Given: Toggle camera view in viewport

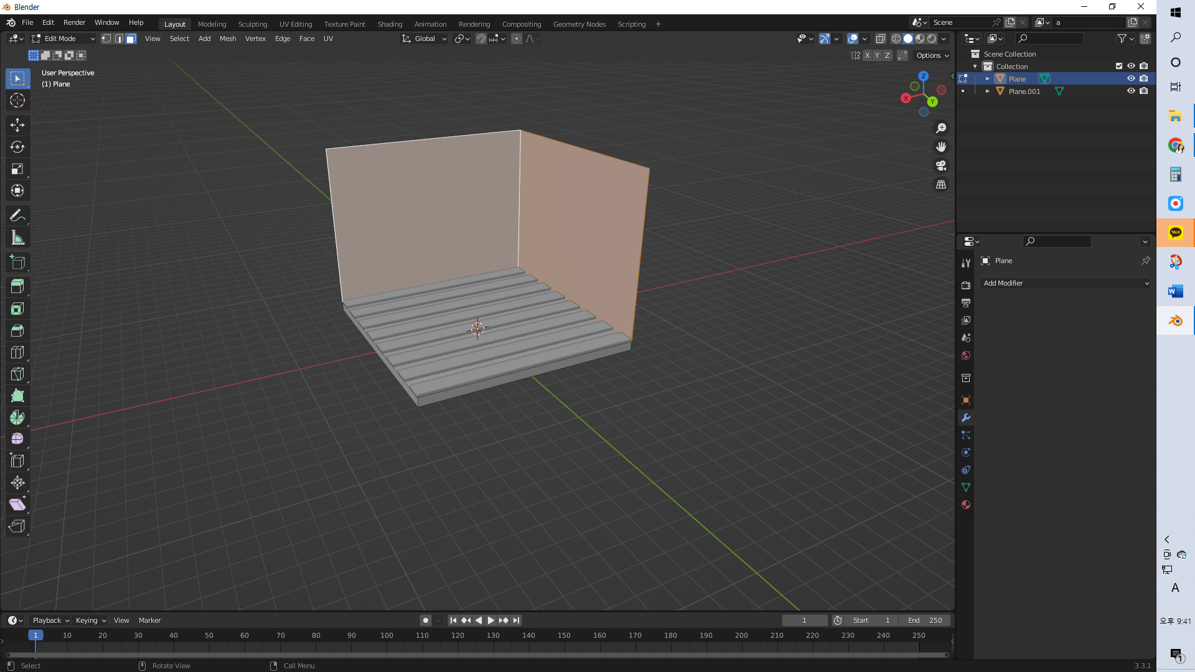Looking at the screenshot, I should (941, 166).
